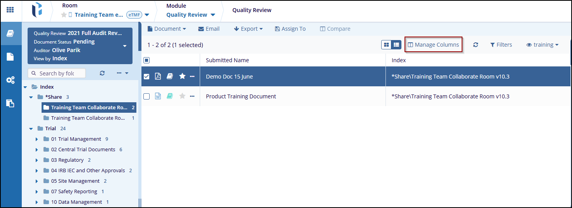Click the Manage Columns button
Viewport: 572px width, 208px height.
pos(433,45)
